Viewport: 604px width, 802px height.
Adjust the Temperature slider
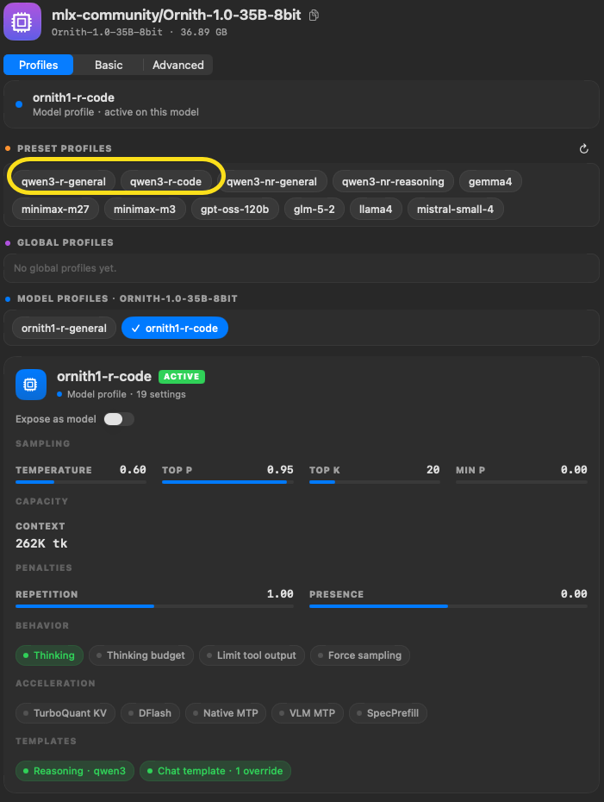click(81, 482)
